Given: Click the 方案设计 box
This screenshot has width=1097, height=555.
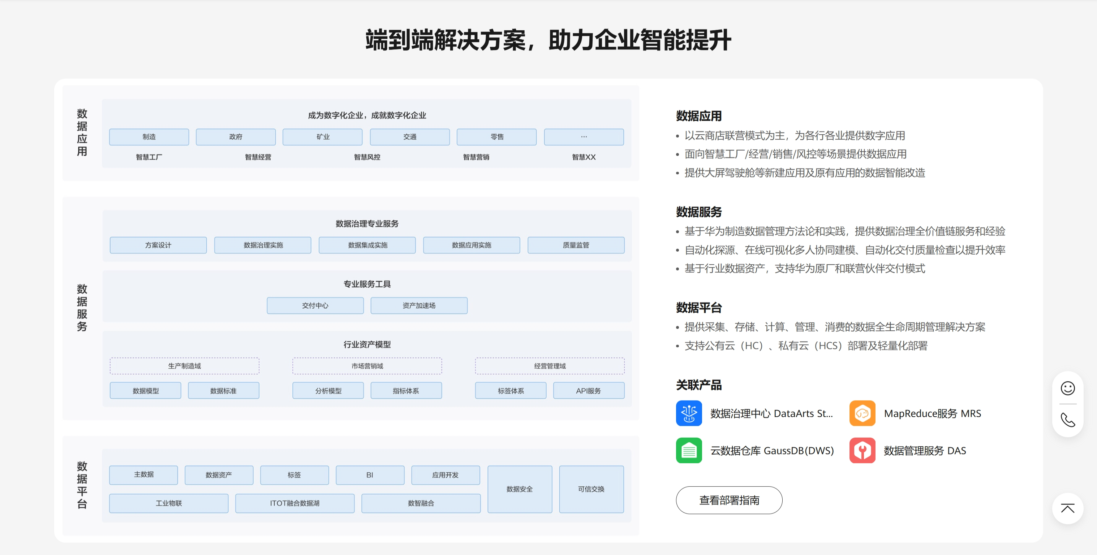Looking at the screenshot, I should pos(158,245).
